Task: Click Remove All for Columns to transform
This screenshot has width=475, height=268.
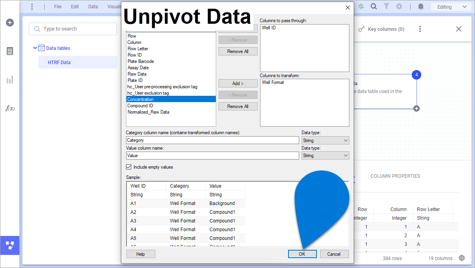Action: pos(238,106)
